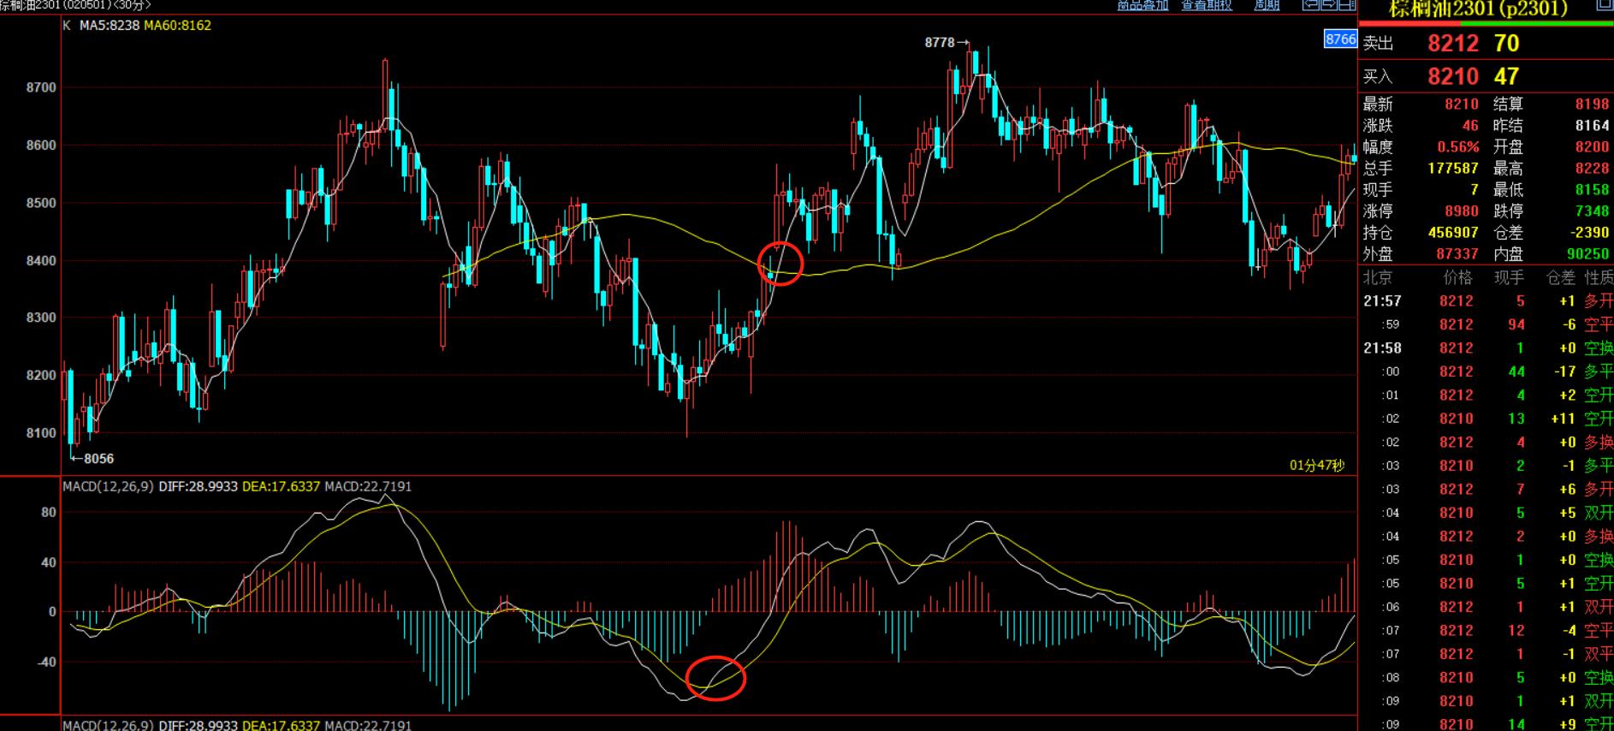Viewport: 1614px width, 731px height.
Task: Select the buy quantity 47
Action: coord(1506,77)
